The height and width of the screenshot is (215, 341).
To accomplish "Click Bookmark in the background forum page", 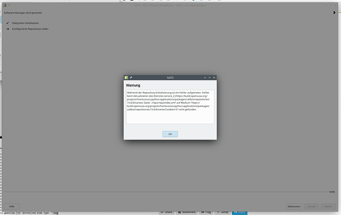I will pos(187,212).
